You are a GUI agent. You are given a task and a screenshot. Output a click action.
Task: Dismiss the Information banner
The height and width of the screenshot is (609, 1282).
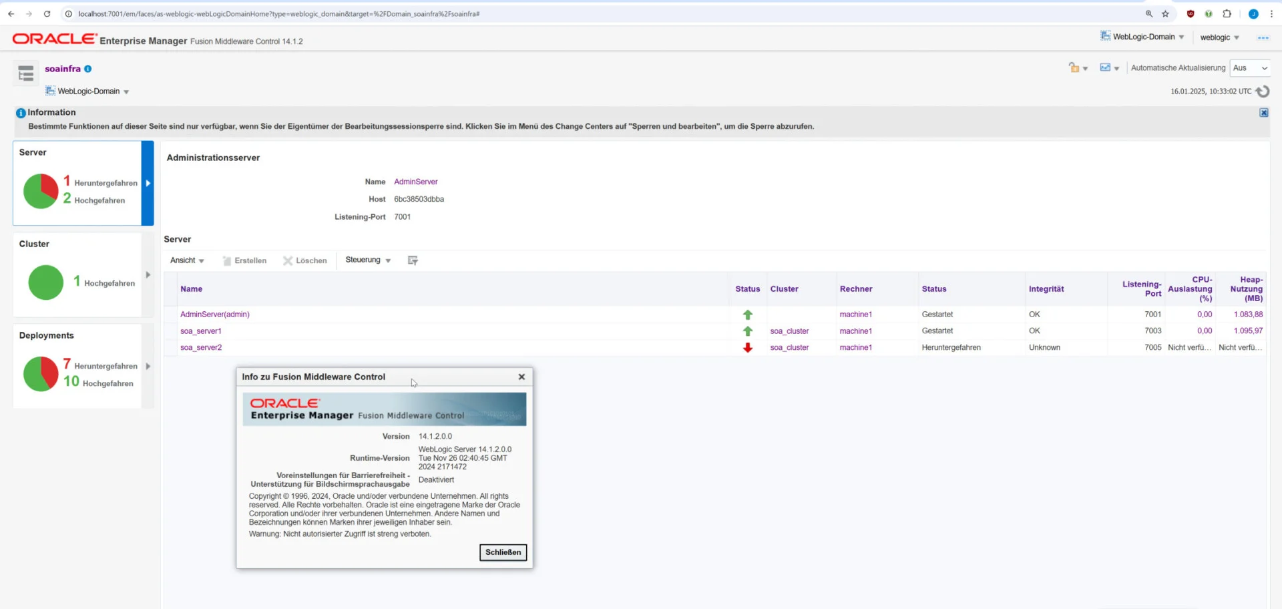pyautogui.click(x=1264, y=113)
